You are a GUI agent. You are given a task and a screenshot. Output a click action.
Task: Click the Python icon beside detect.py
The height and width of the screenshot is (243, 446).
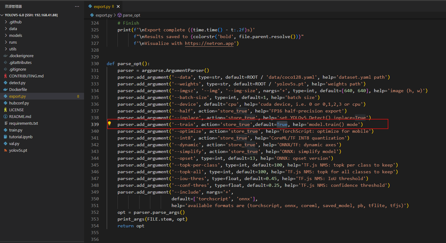6,83
